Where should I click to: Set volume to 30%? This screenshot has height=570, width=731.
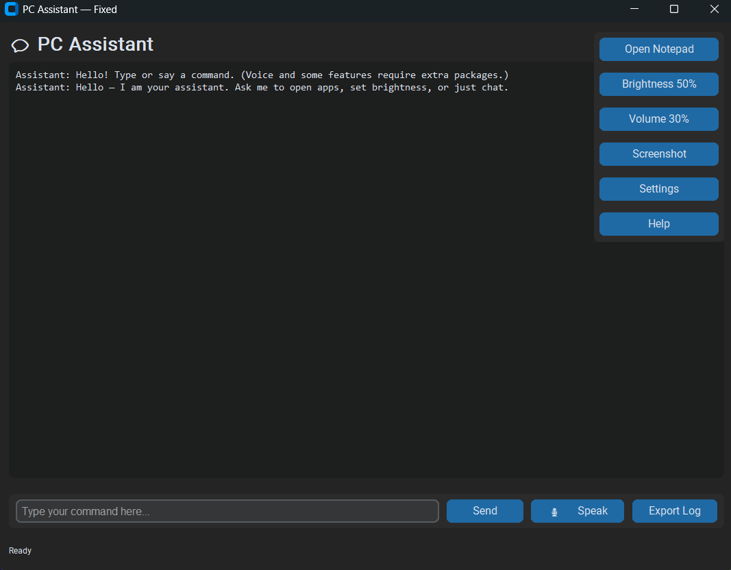[x=658, y=119]
